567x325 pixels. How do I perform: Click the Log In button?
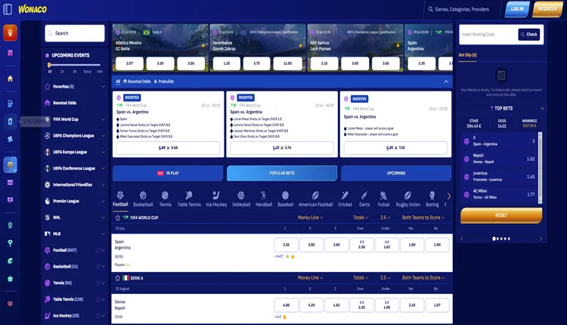pyautogui.click(x=517, y=9)
